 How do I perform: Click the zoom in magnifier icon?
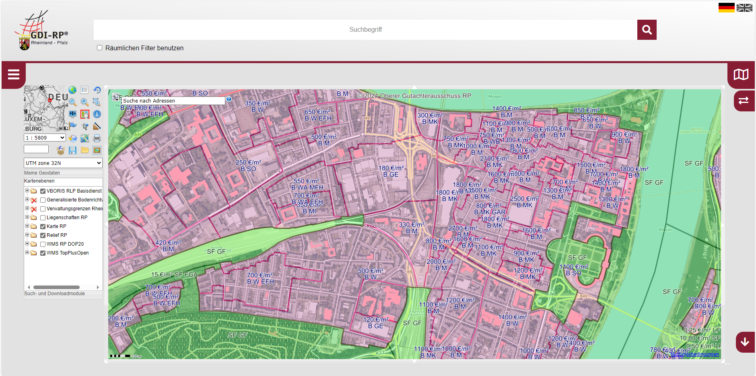84,102
